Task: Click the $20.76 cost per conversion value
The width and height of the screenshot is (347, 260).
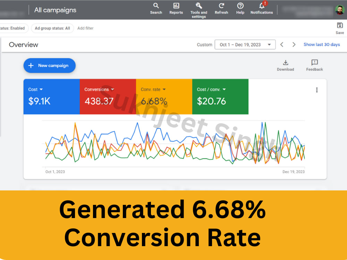Action: [x=211, y=101]
